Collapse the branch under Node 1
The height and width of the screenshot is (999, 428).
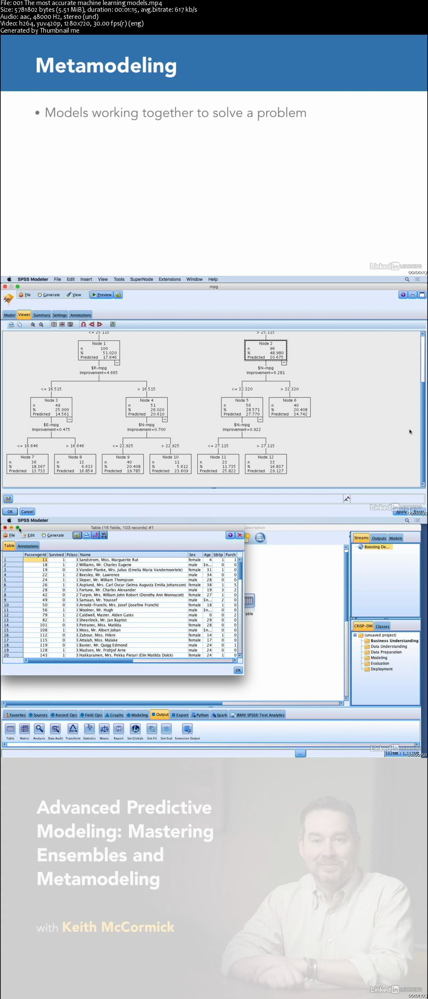tap(117, 363)
